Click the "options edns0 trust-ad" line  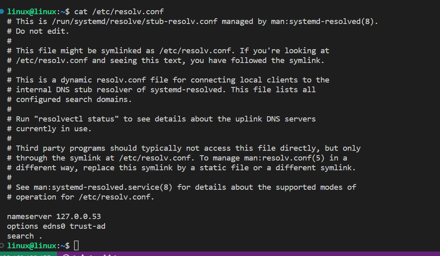pyautogui.click(x=56, y=226)
